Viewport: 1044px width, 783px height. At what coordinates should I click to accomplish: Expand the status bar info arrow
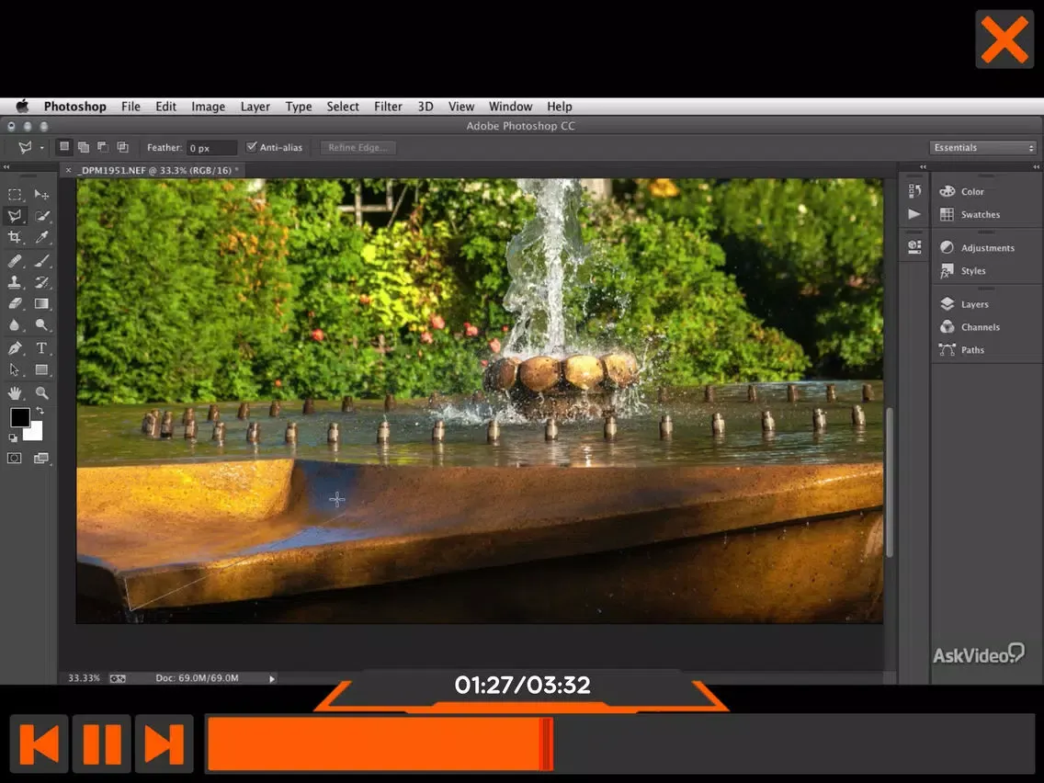[272, 678]
